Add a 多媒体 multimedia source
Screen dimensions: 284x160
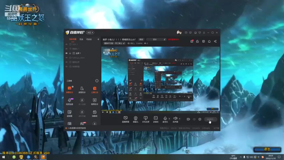pos(155,119)
